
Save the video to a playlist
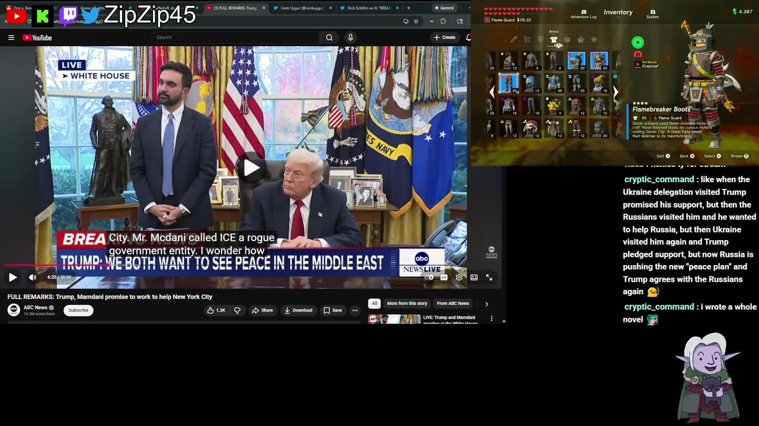click(x=333, y=310)
